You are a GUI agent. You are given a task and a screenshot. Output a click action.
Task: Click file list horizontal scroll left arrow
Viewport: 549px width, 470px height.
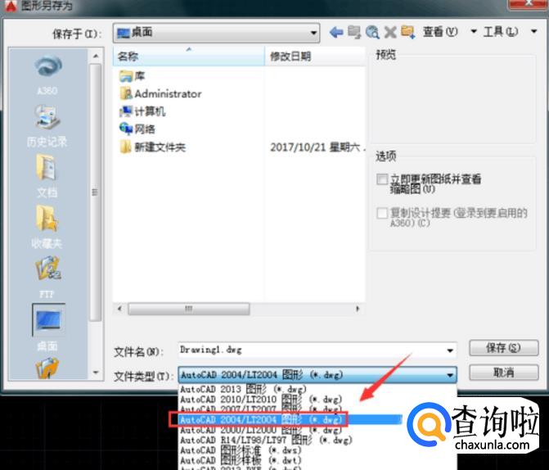click(x=119, y=309)
